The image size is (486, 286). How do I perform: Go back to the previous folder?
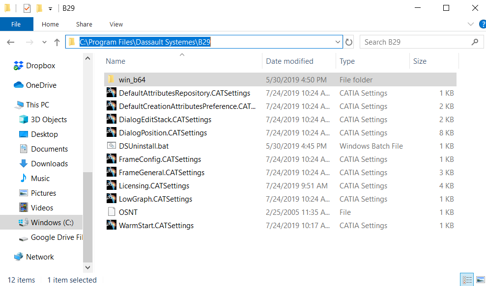(x=11, y=42)
